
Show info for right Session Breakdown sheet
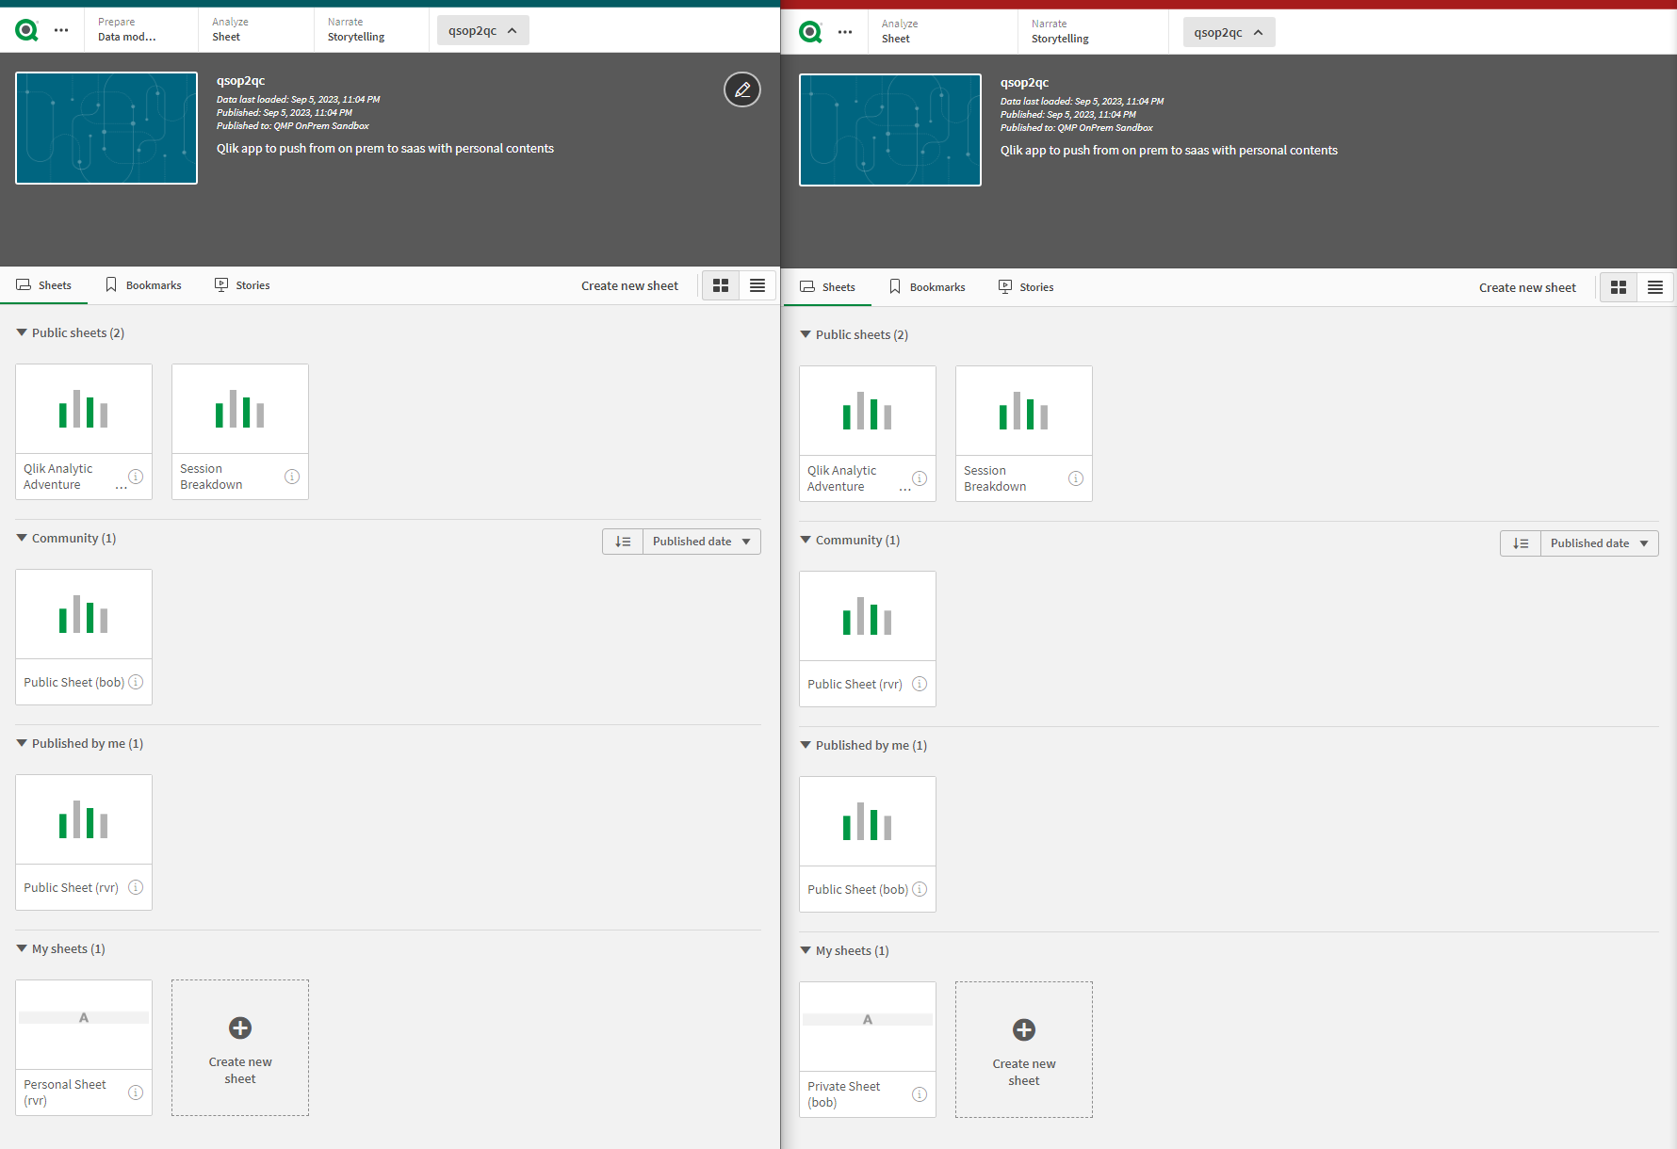coord(1076,478)
